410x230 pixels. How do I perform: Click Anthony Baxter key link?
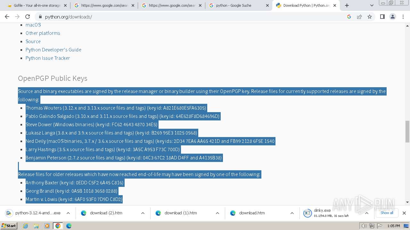coord(74,183)
